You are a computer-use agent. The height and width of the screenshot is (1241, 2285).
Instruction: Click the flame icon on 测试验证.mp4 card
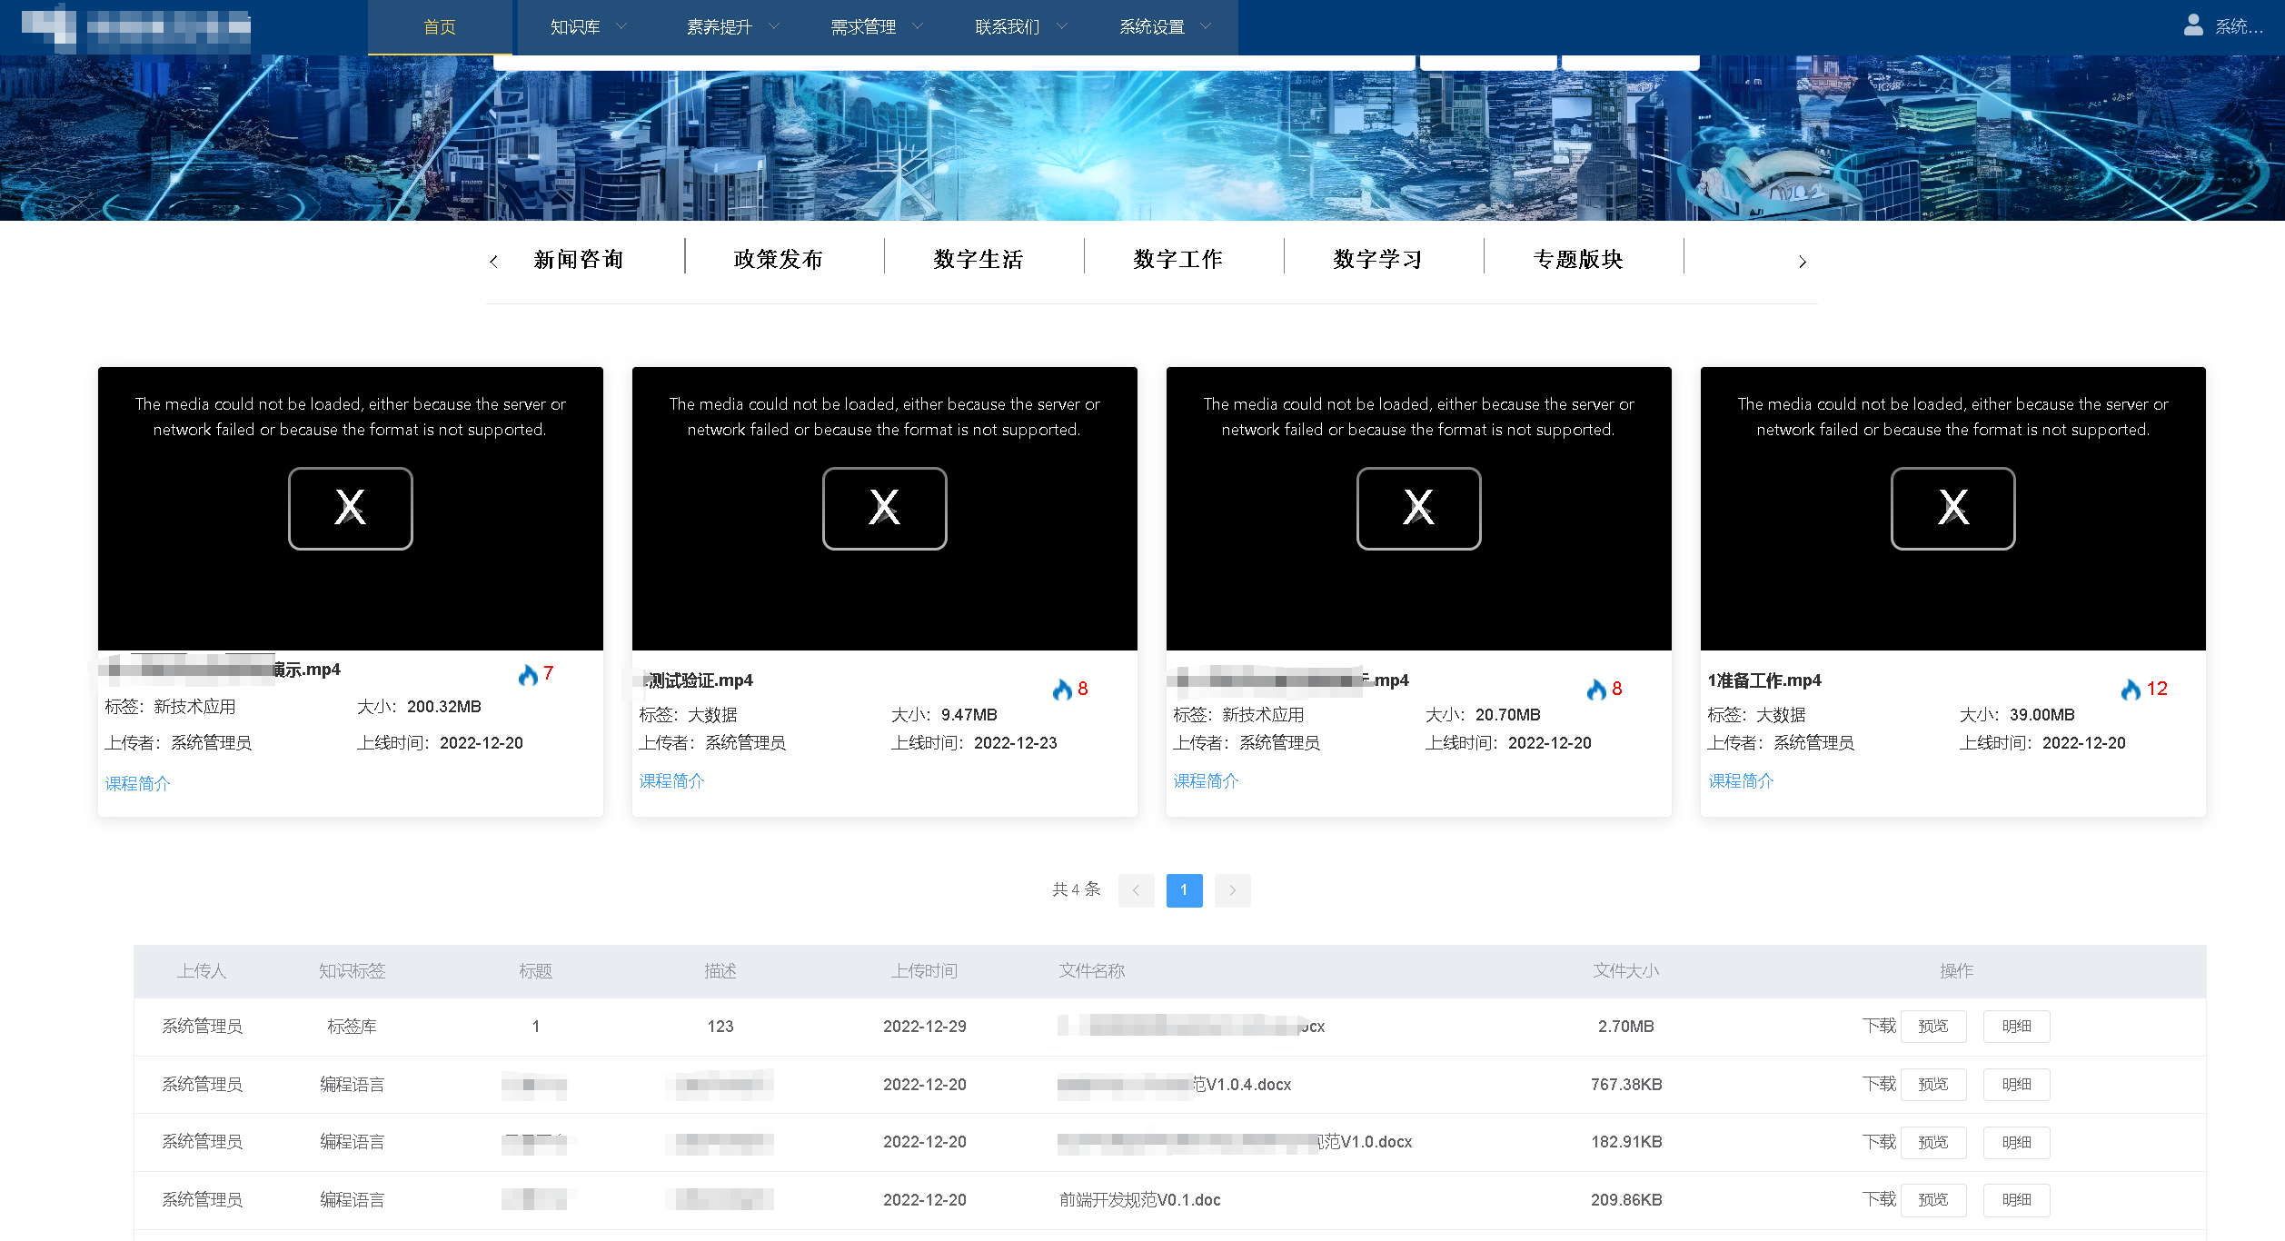click(x=1062, y=690)
